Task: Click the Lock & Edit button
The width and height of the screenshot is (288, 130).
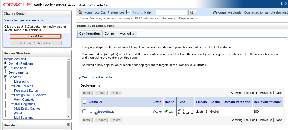Action: 35,36
